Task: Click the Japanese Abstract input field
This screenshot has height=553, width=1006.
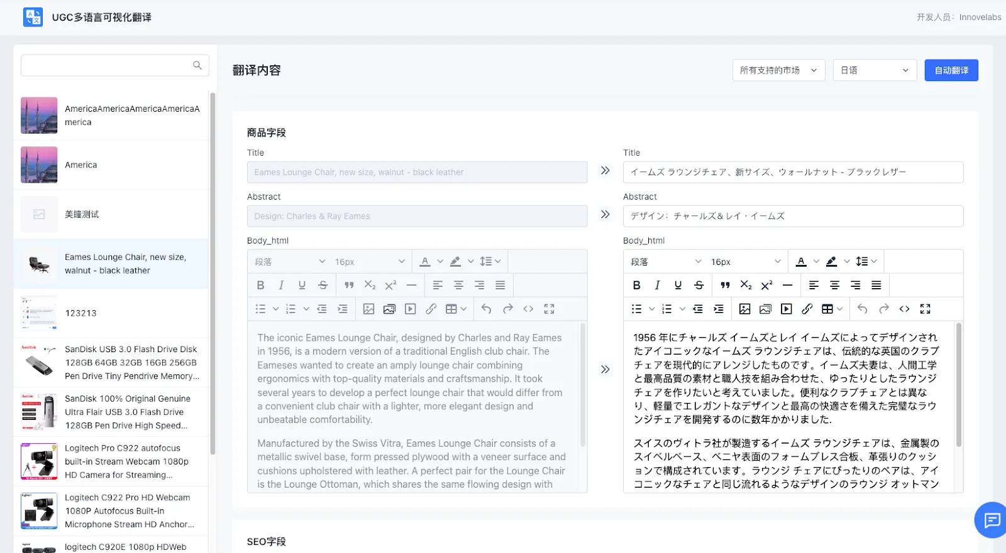Action: pyautogui.click(x=793, y=216)
